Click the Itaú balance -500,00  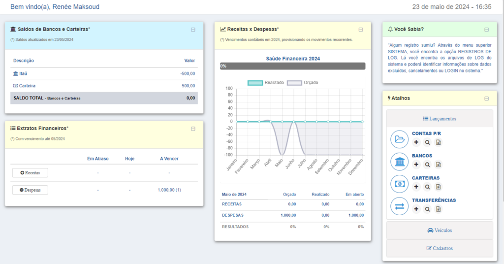point(188,74)
